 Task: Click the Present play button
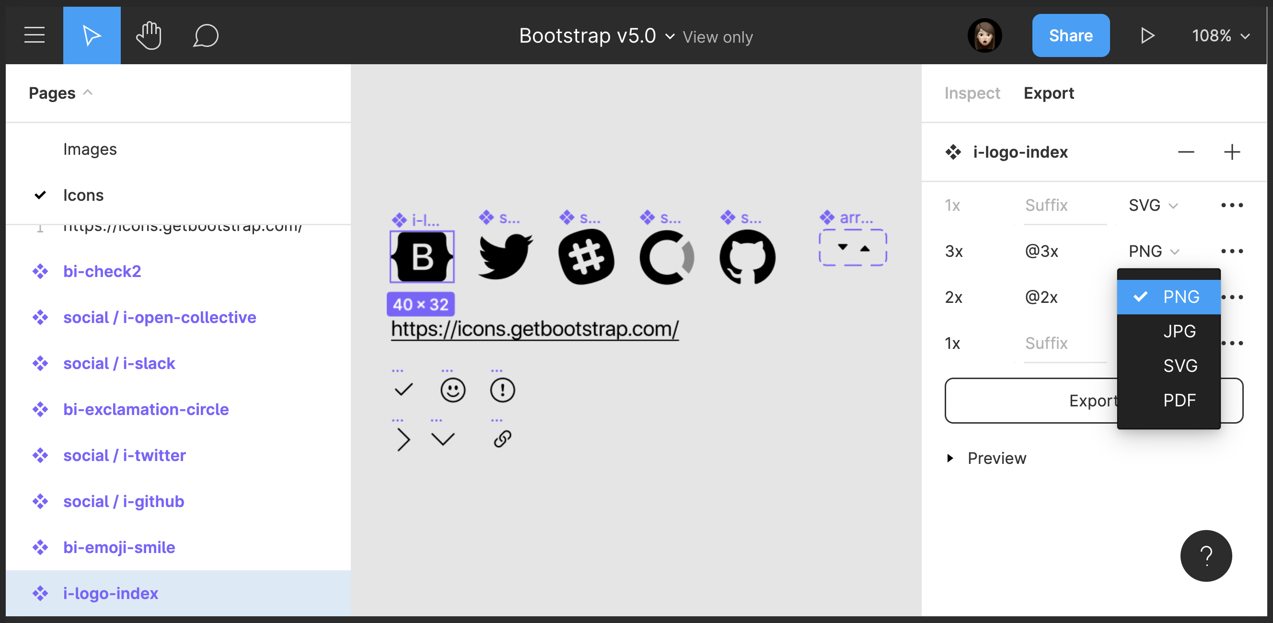click(x=1147, y=35)
